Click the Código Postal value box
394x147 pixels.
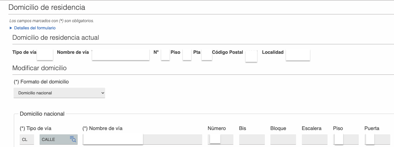coord(251,56)
